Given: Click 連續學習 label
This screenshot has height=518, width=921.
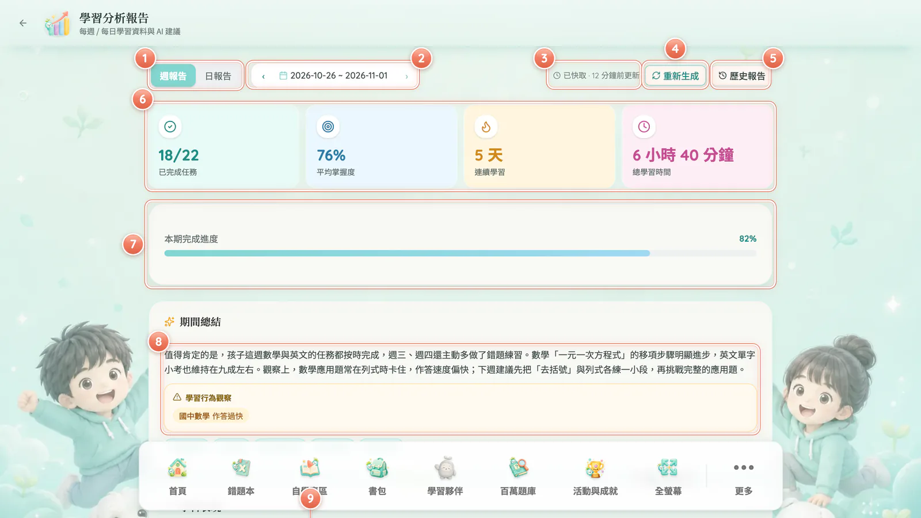Looking at the screenshot, I should click(x=490, y=172).
